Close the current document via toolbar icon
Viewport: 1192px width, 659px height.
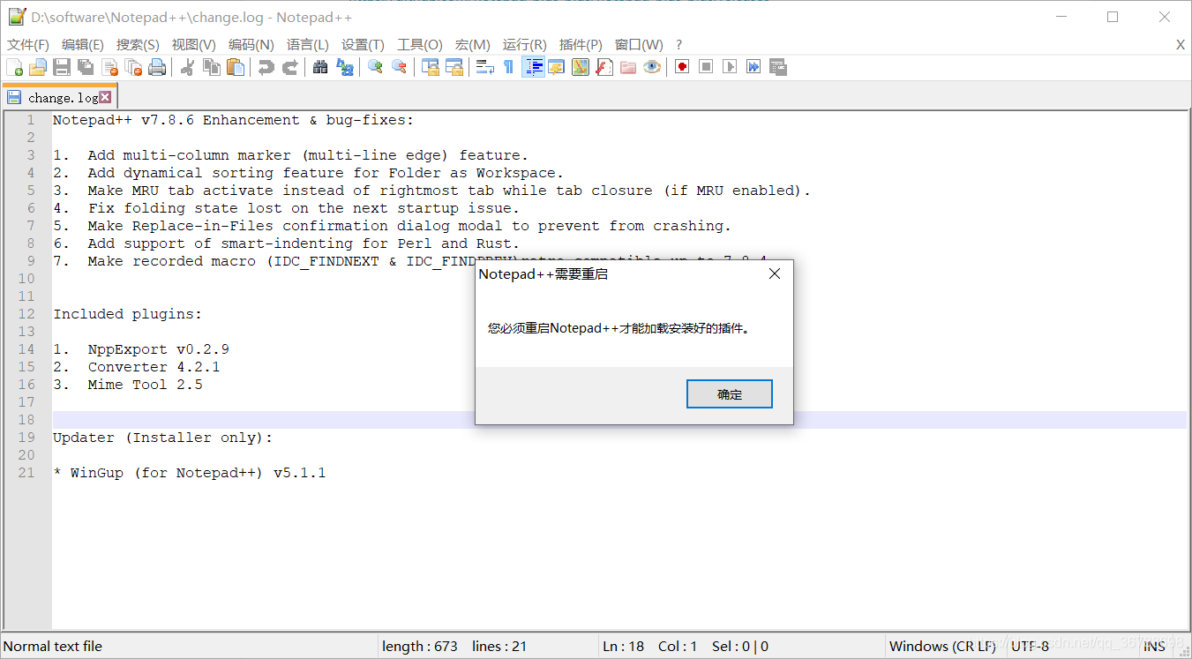[109, 67]
